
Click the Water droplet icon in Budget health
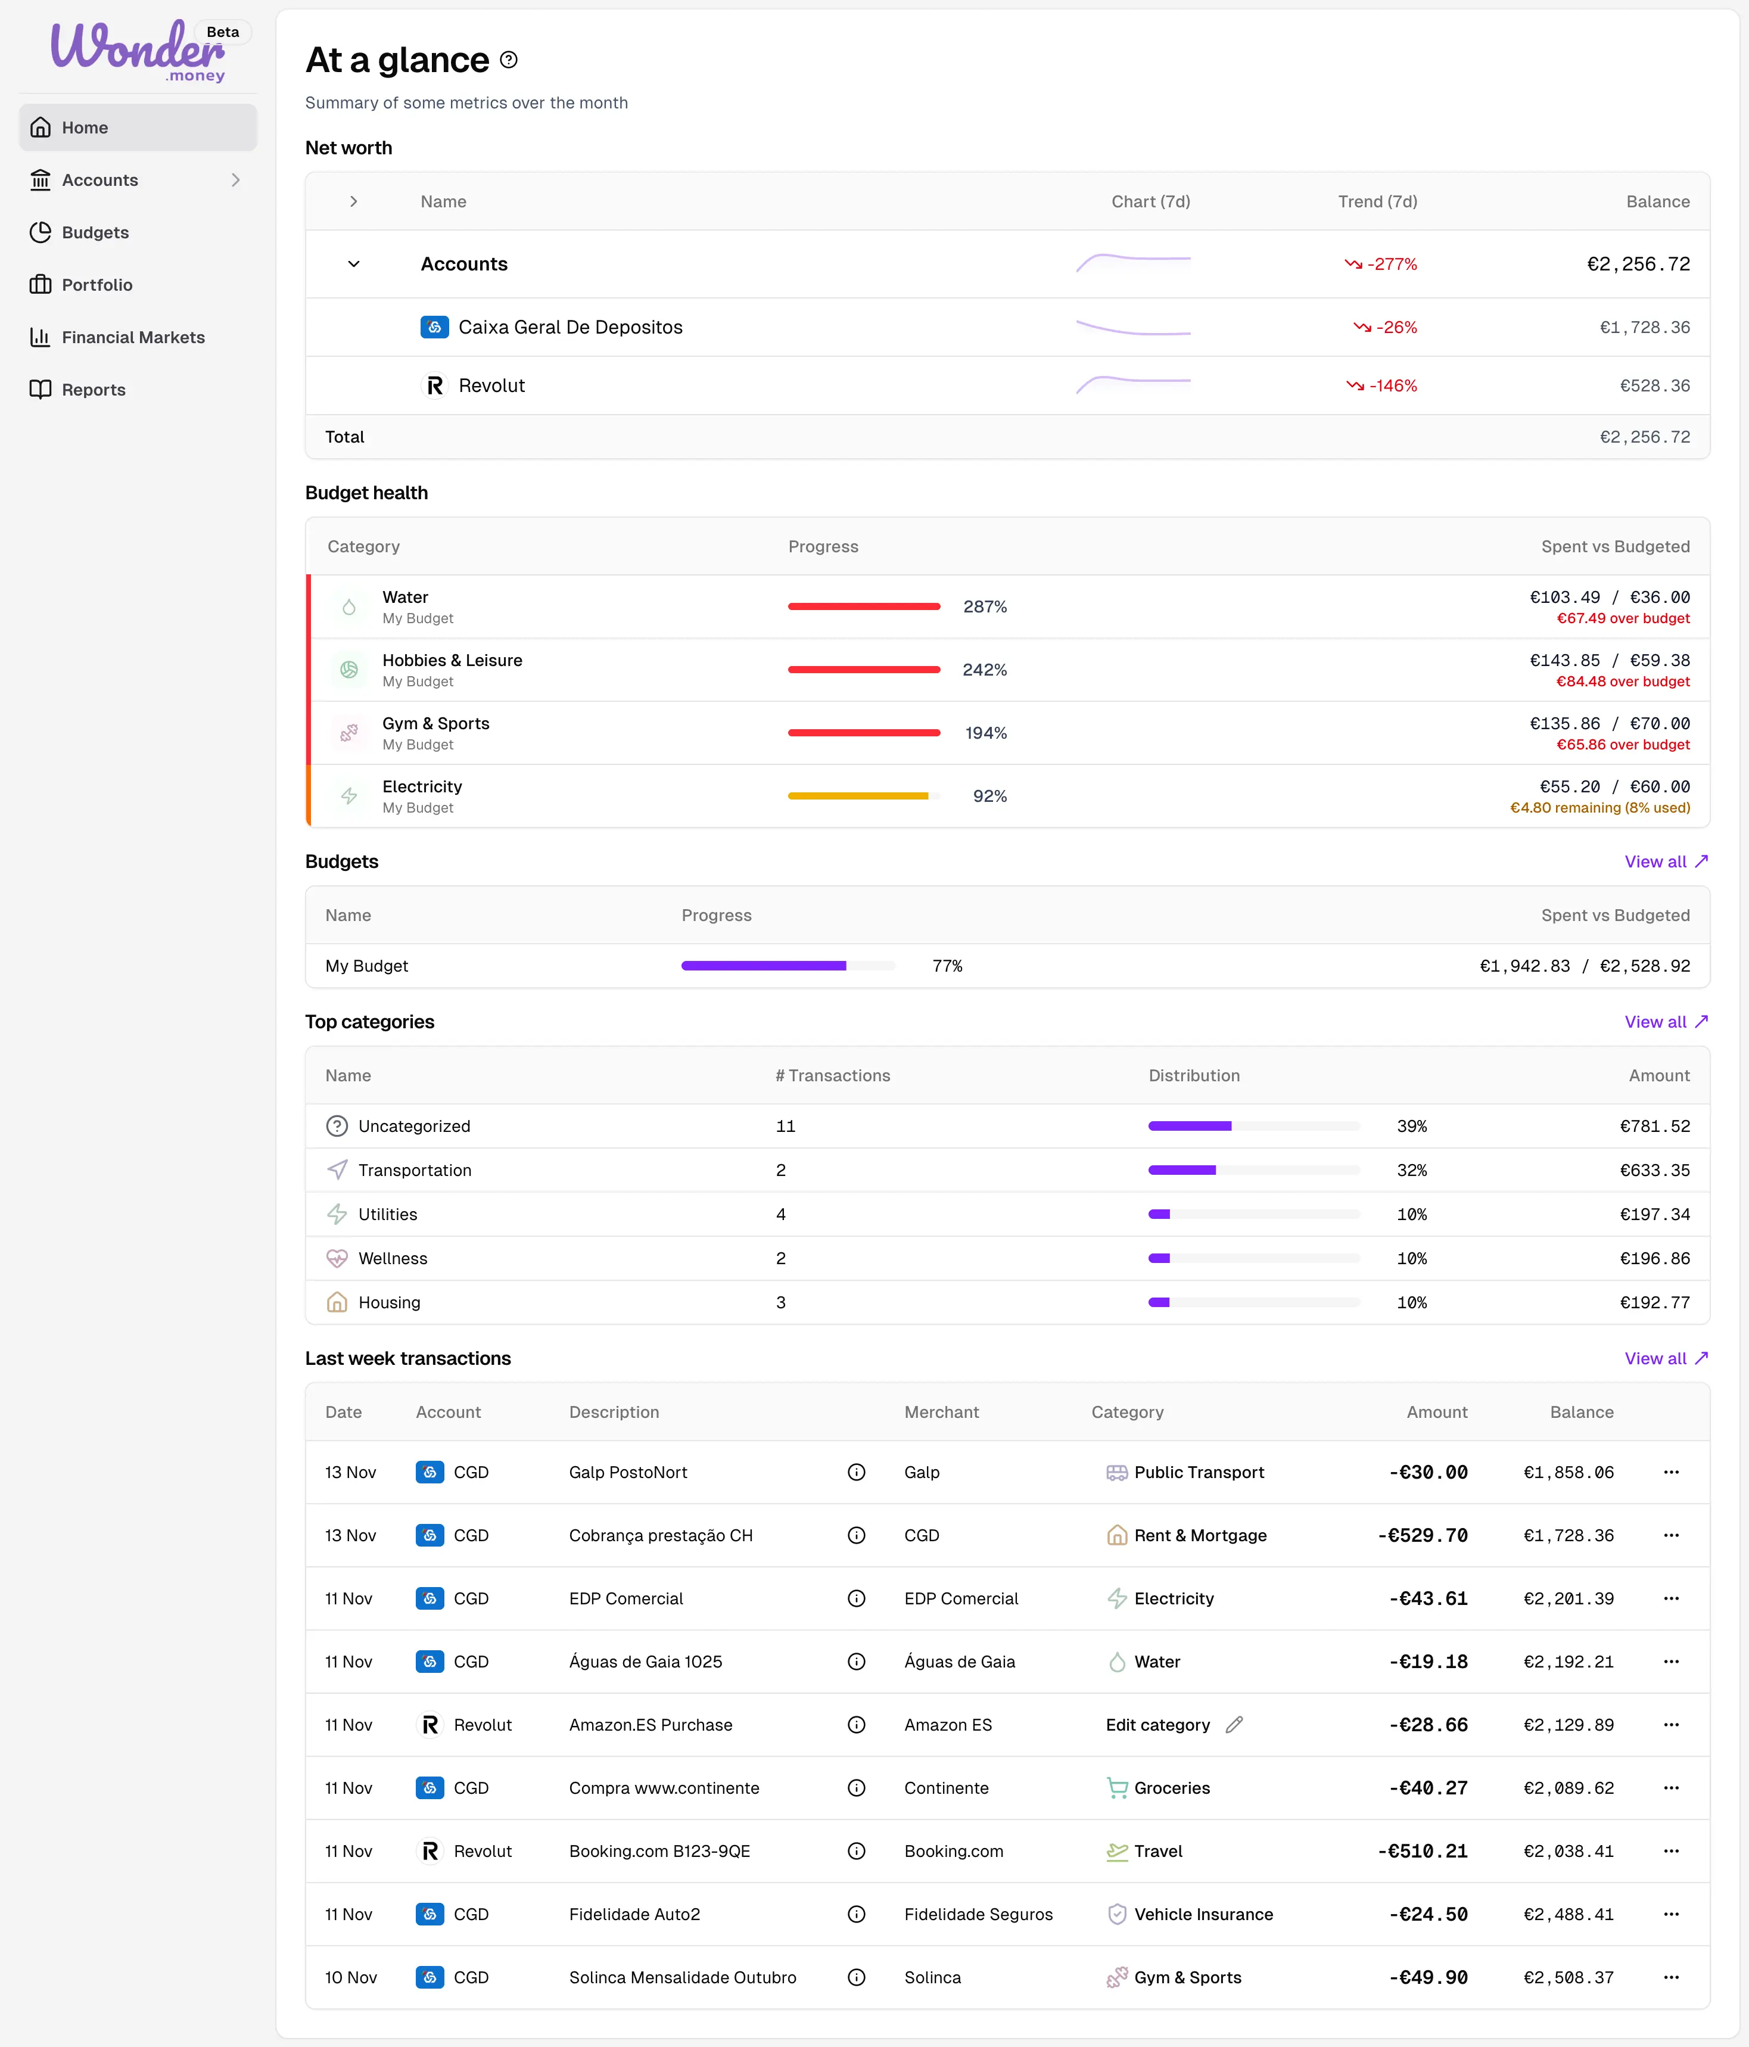(x=349, y=608)
